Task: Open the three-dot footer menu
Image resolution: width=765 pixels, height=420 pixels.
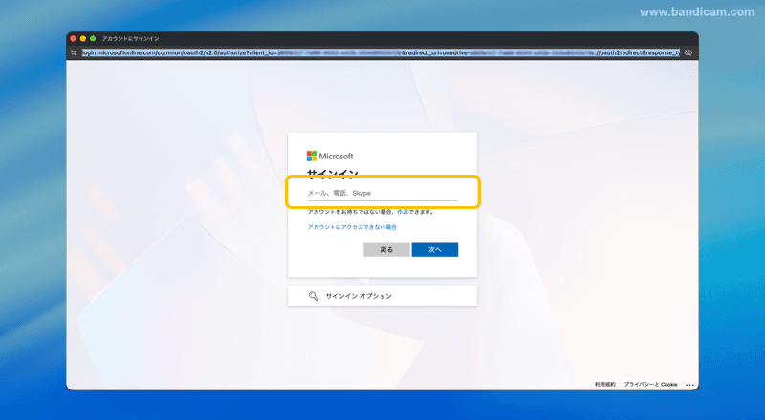Action: (x=689, y=385)
